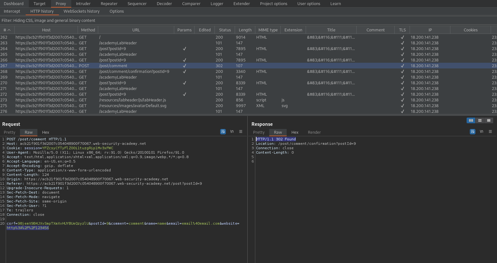Click the Content-Type request header line
The image size is (497, 263).
click(x=59, y=170)
